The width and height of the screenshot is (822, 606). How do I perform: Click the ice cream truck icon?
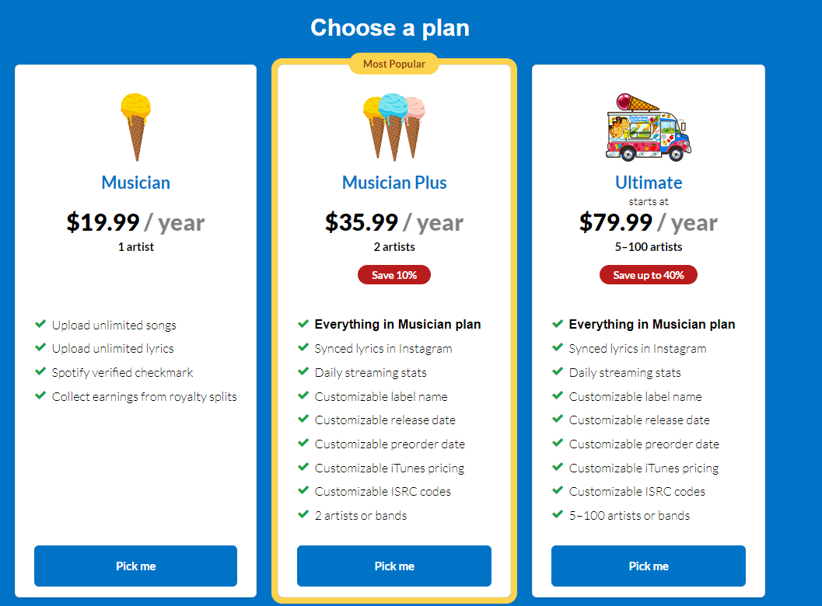point(649,127)
